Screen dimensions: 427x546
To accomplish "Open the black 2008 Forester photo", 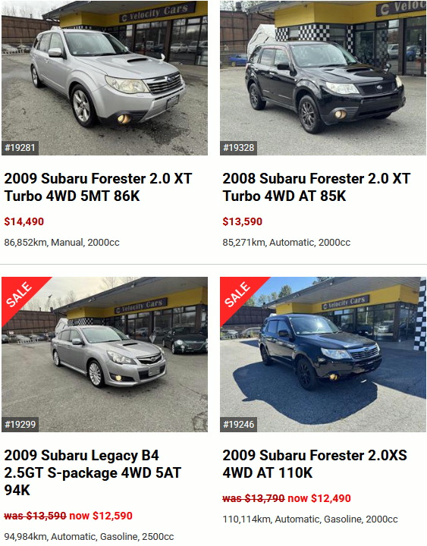I will 323,78.
